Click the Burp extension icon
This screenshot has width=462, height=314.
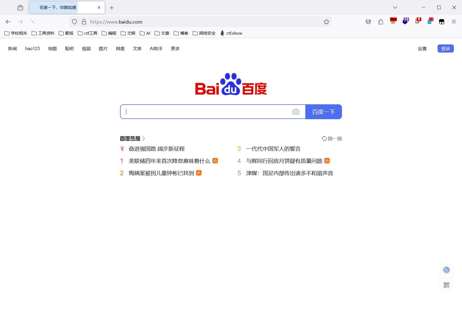[x=393, y=21]
